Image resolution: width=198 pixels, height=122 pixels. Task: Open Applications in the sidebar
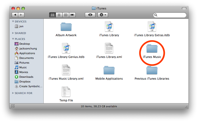click(x=25, y=53)
